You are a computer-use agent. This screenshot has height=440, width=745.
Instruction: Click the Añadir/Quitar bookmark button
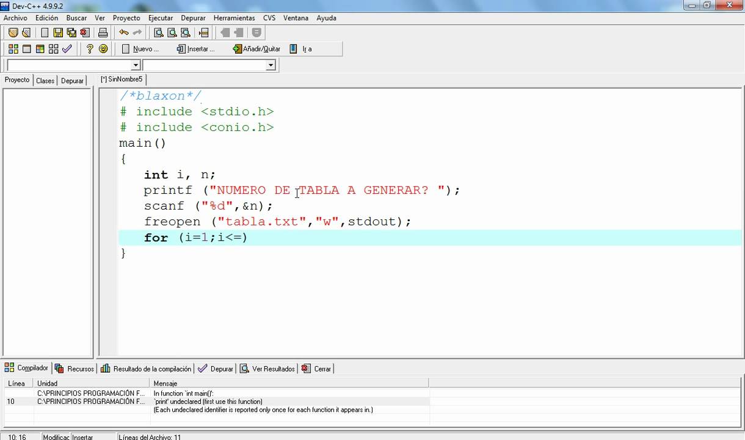tap(257, 49)
